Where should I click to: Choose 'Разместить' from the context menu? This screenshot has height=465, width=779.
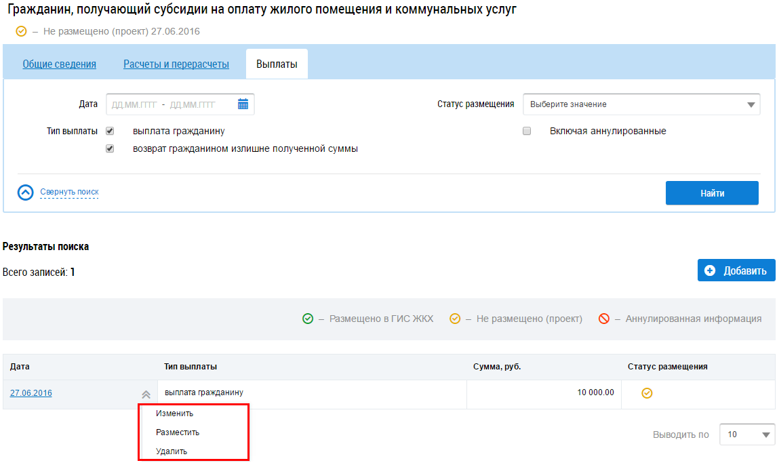(178, 432)
